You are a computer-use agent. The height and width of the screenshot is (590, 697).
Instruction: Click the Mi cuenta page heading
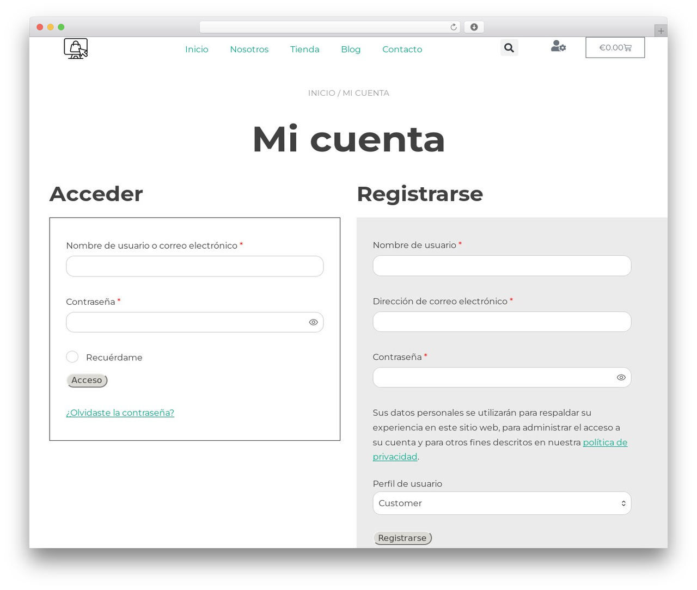[x=348, y=139]
